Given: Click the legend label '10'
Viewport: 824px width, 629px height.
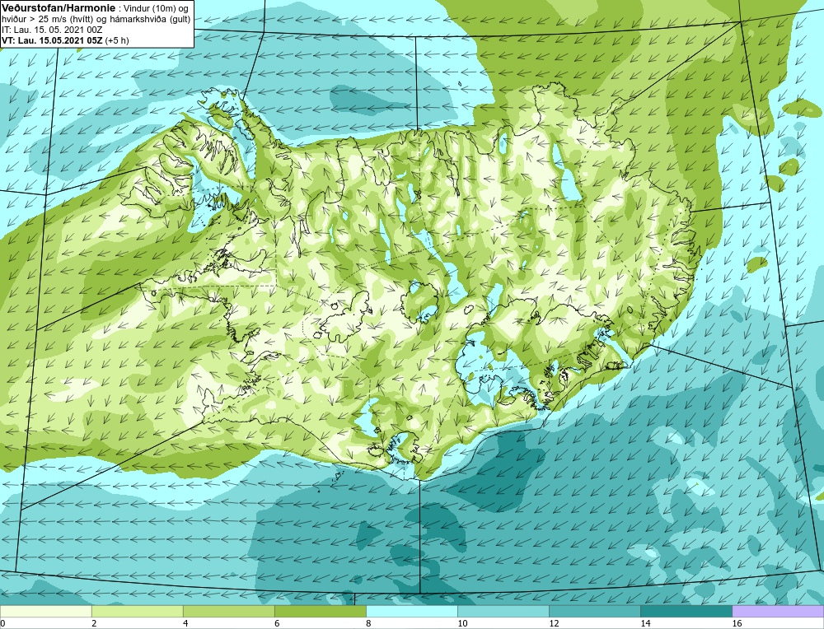Looking at the screenshot, I should 462,623.
